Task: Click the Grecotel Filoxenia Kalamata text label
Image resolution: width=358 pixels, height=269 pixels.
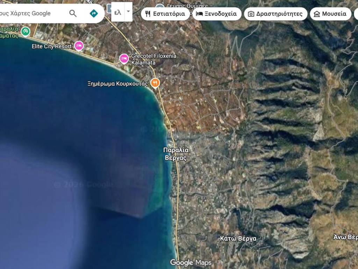Action: tap(153, 59)
